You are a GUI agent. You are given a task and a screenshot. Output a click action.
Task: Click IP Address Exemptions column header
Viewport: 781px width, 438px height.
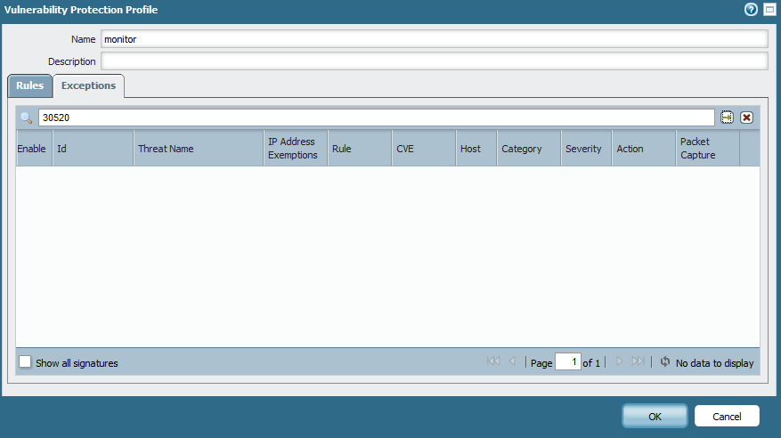tap(296, 149)
